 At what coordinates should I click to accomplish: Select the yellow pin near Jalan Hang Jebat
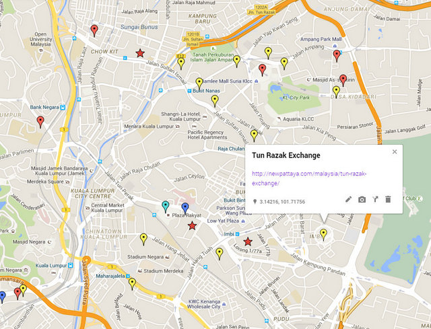point(143,239)
